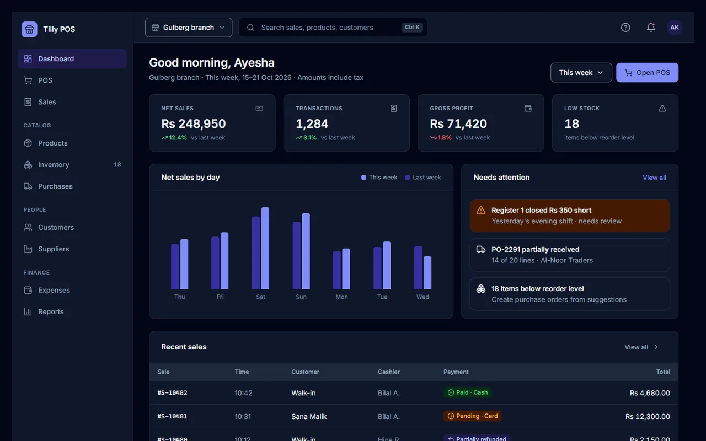Focus the search sales, products, customers field
This screenshot has width=706, height=441.
coord(333,28)
